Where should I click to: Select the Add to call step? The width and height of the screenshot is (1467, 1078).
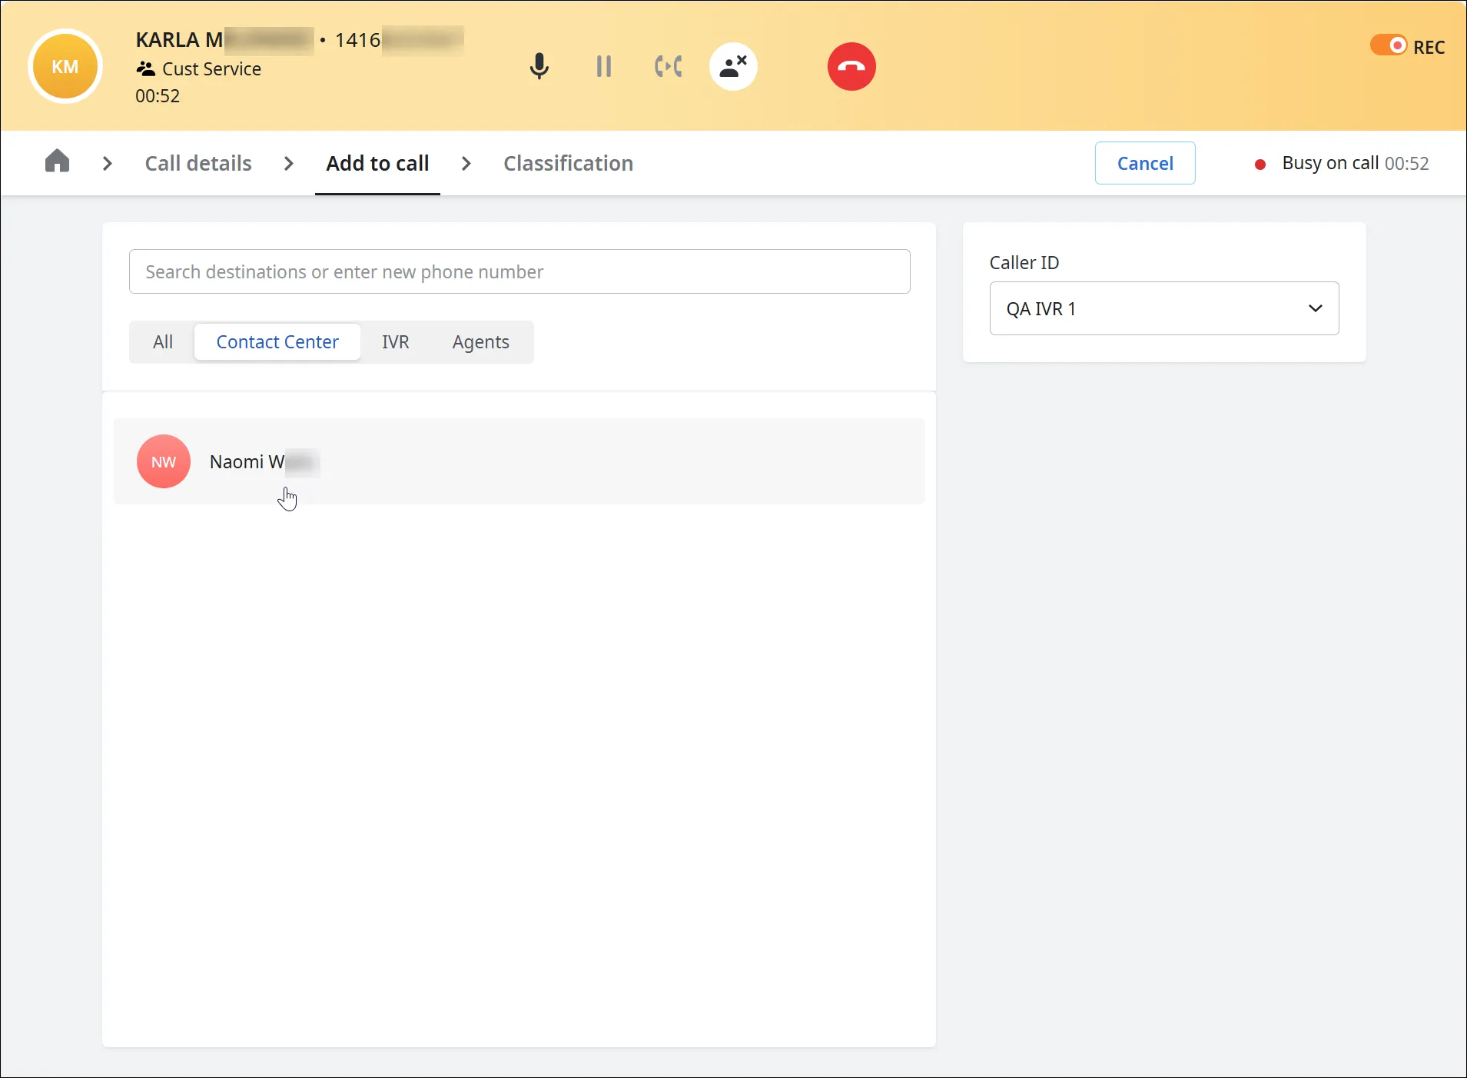pyautogui.click(x=377, y=163)
